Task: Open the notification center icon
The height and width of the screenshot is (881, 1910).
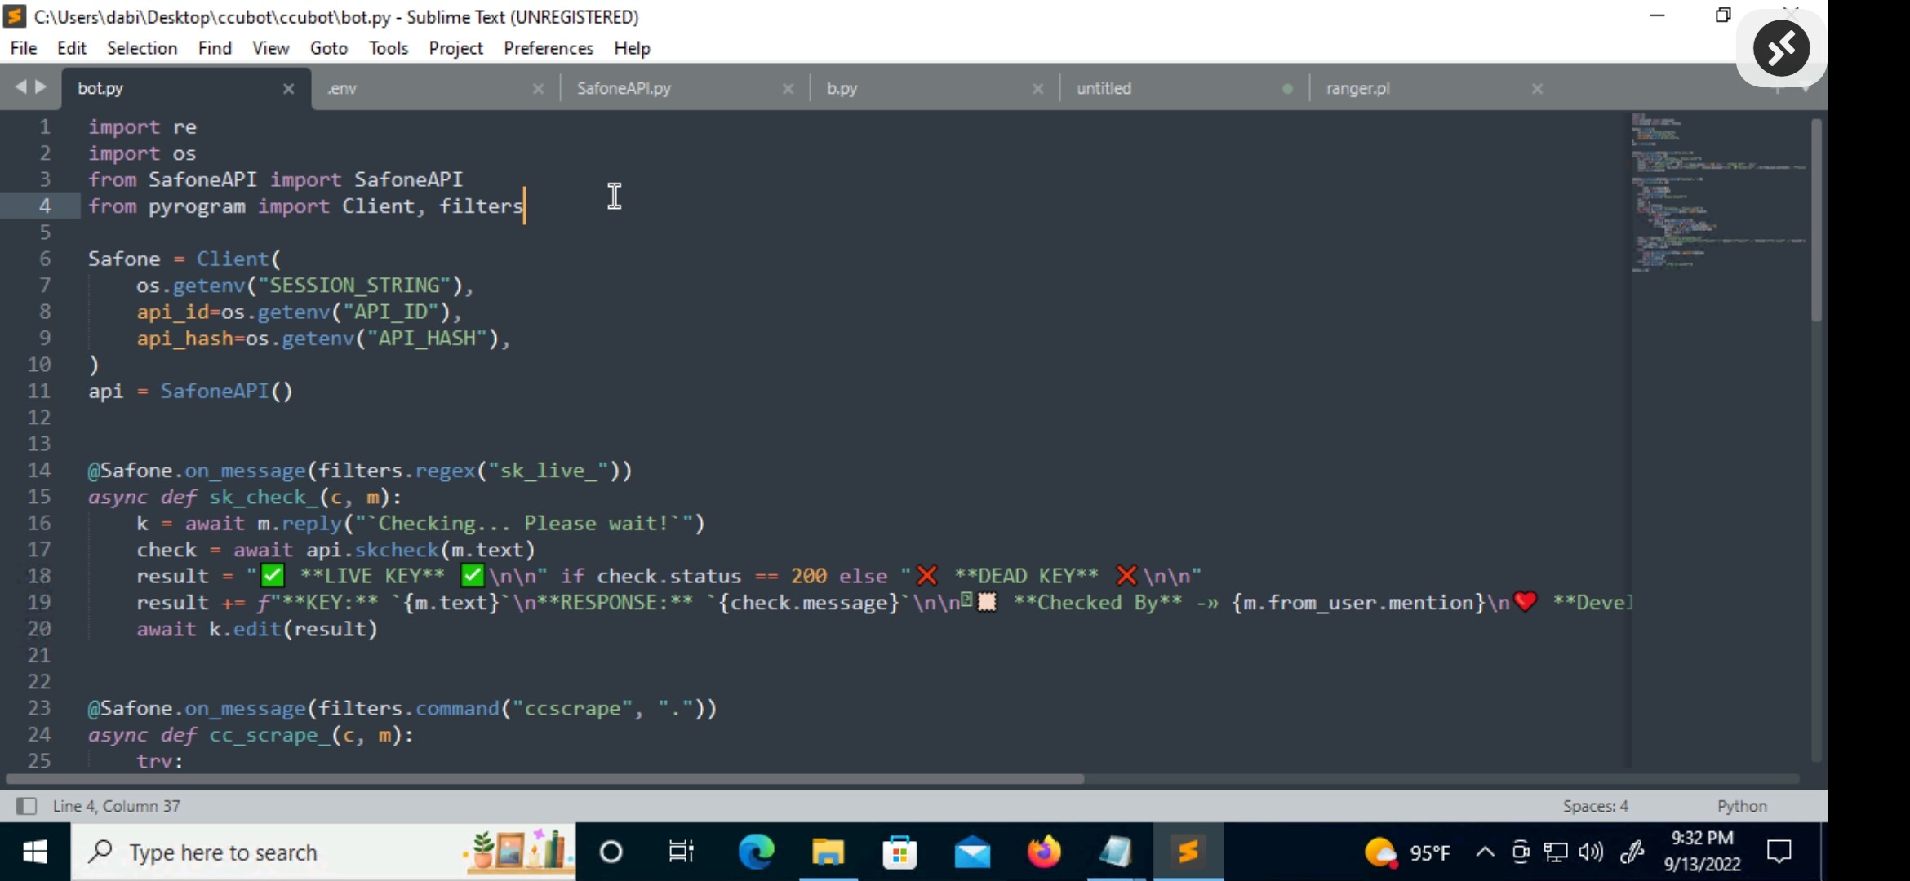Action: 1779,852
